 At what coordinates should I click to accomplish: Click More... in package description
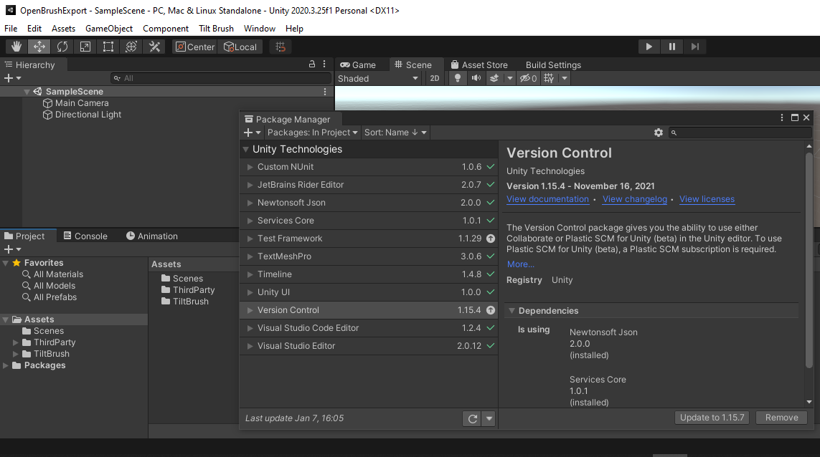(520, 264)
